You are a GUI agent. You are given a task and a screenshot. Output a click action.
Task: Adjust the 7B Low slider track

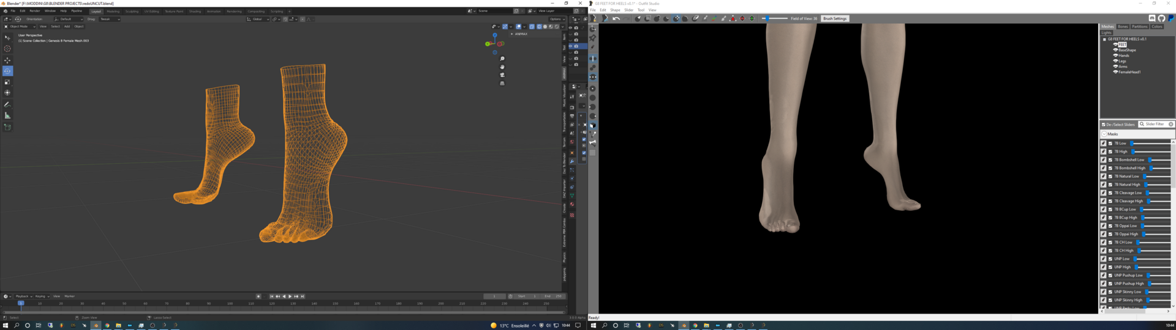pos(1150,143)
